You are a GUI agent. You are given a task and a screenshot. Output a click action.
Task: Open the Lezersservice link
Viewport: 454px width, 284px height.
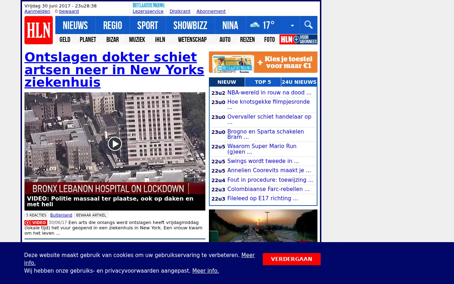[148, 11]
